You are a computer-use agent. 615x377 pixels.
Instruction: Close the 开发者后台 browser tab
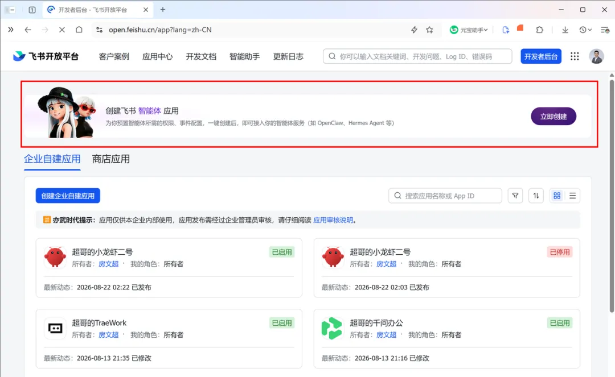point(146,10)
